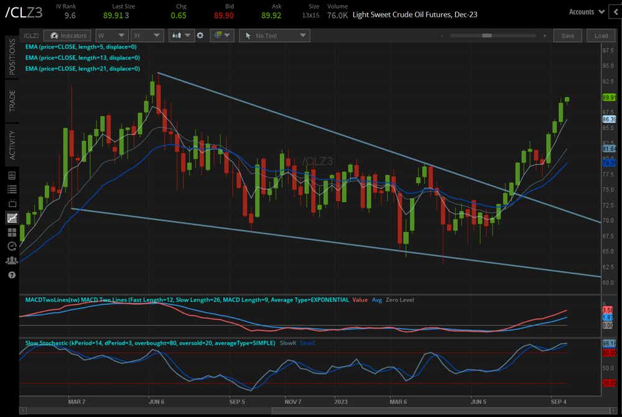Click the community people icon in sidebar
Viewport: 622px width, 417px height.
(12, 260)
